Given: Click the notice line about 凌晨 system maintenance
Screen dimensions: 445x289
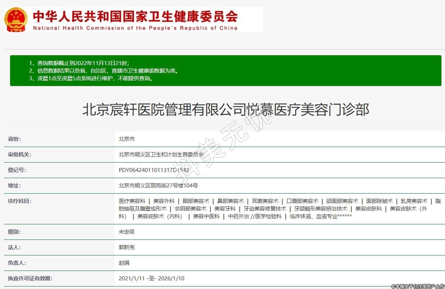Looking at the screenshot, I should pyautogui.click(x=91, y=78).
